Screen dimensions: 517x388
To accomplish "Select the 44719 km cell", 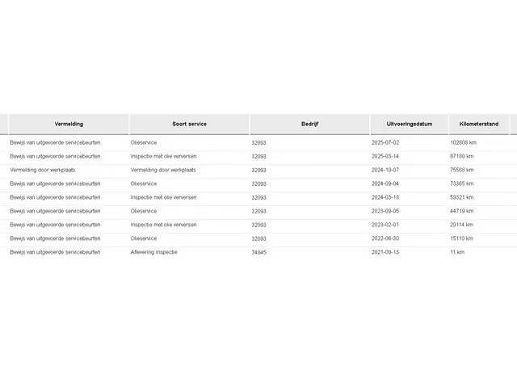I will [x=461, y=211].
